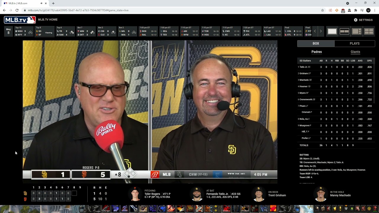Select the TOR vs HOU game tile

(x=211, y=31)
